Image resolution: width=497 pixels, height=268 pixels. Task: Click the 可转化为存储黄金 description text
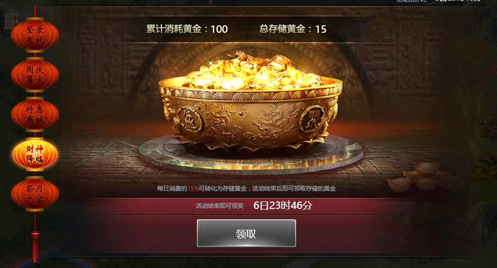point(223,189)
